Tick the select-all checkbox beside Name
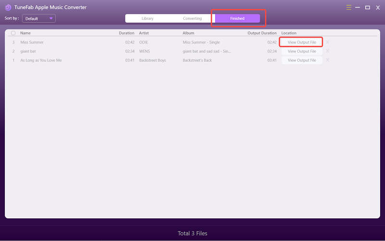The image size is (385, 241). (x=13, y=33)
